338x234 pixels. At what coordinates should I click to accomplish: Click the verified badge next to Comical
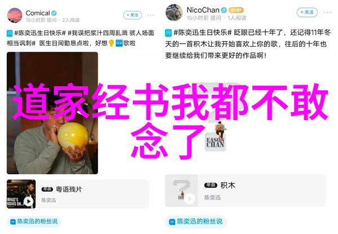[54, 13]
